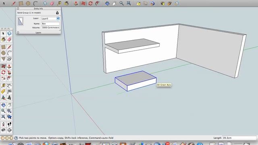This screenshot has width=258, height=145.
Task: Select the Scale tool
Action: [x=3, y=78]
